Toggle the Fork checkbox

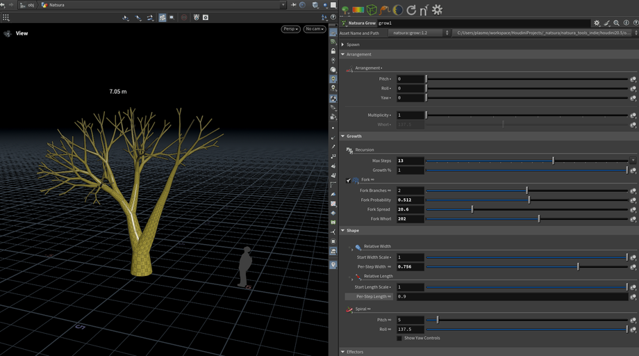pos(349,180)
